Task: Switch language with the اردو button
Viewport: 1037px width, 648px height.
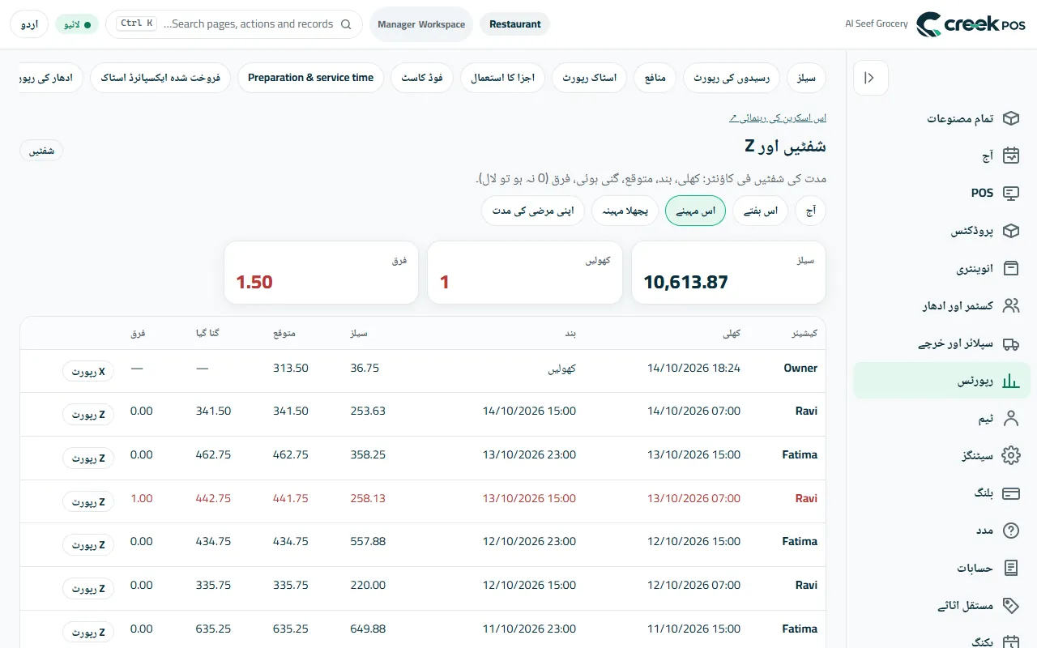Action: tap(29, 24)
